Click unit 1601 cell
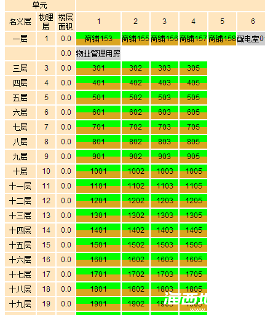The image size is (265, 315). click(98, 260)
